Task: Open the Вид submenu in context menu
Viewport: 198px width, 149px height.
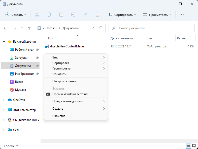Action: 76,57
